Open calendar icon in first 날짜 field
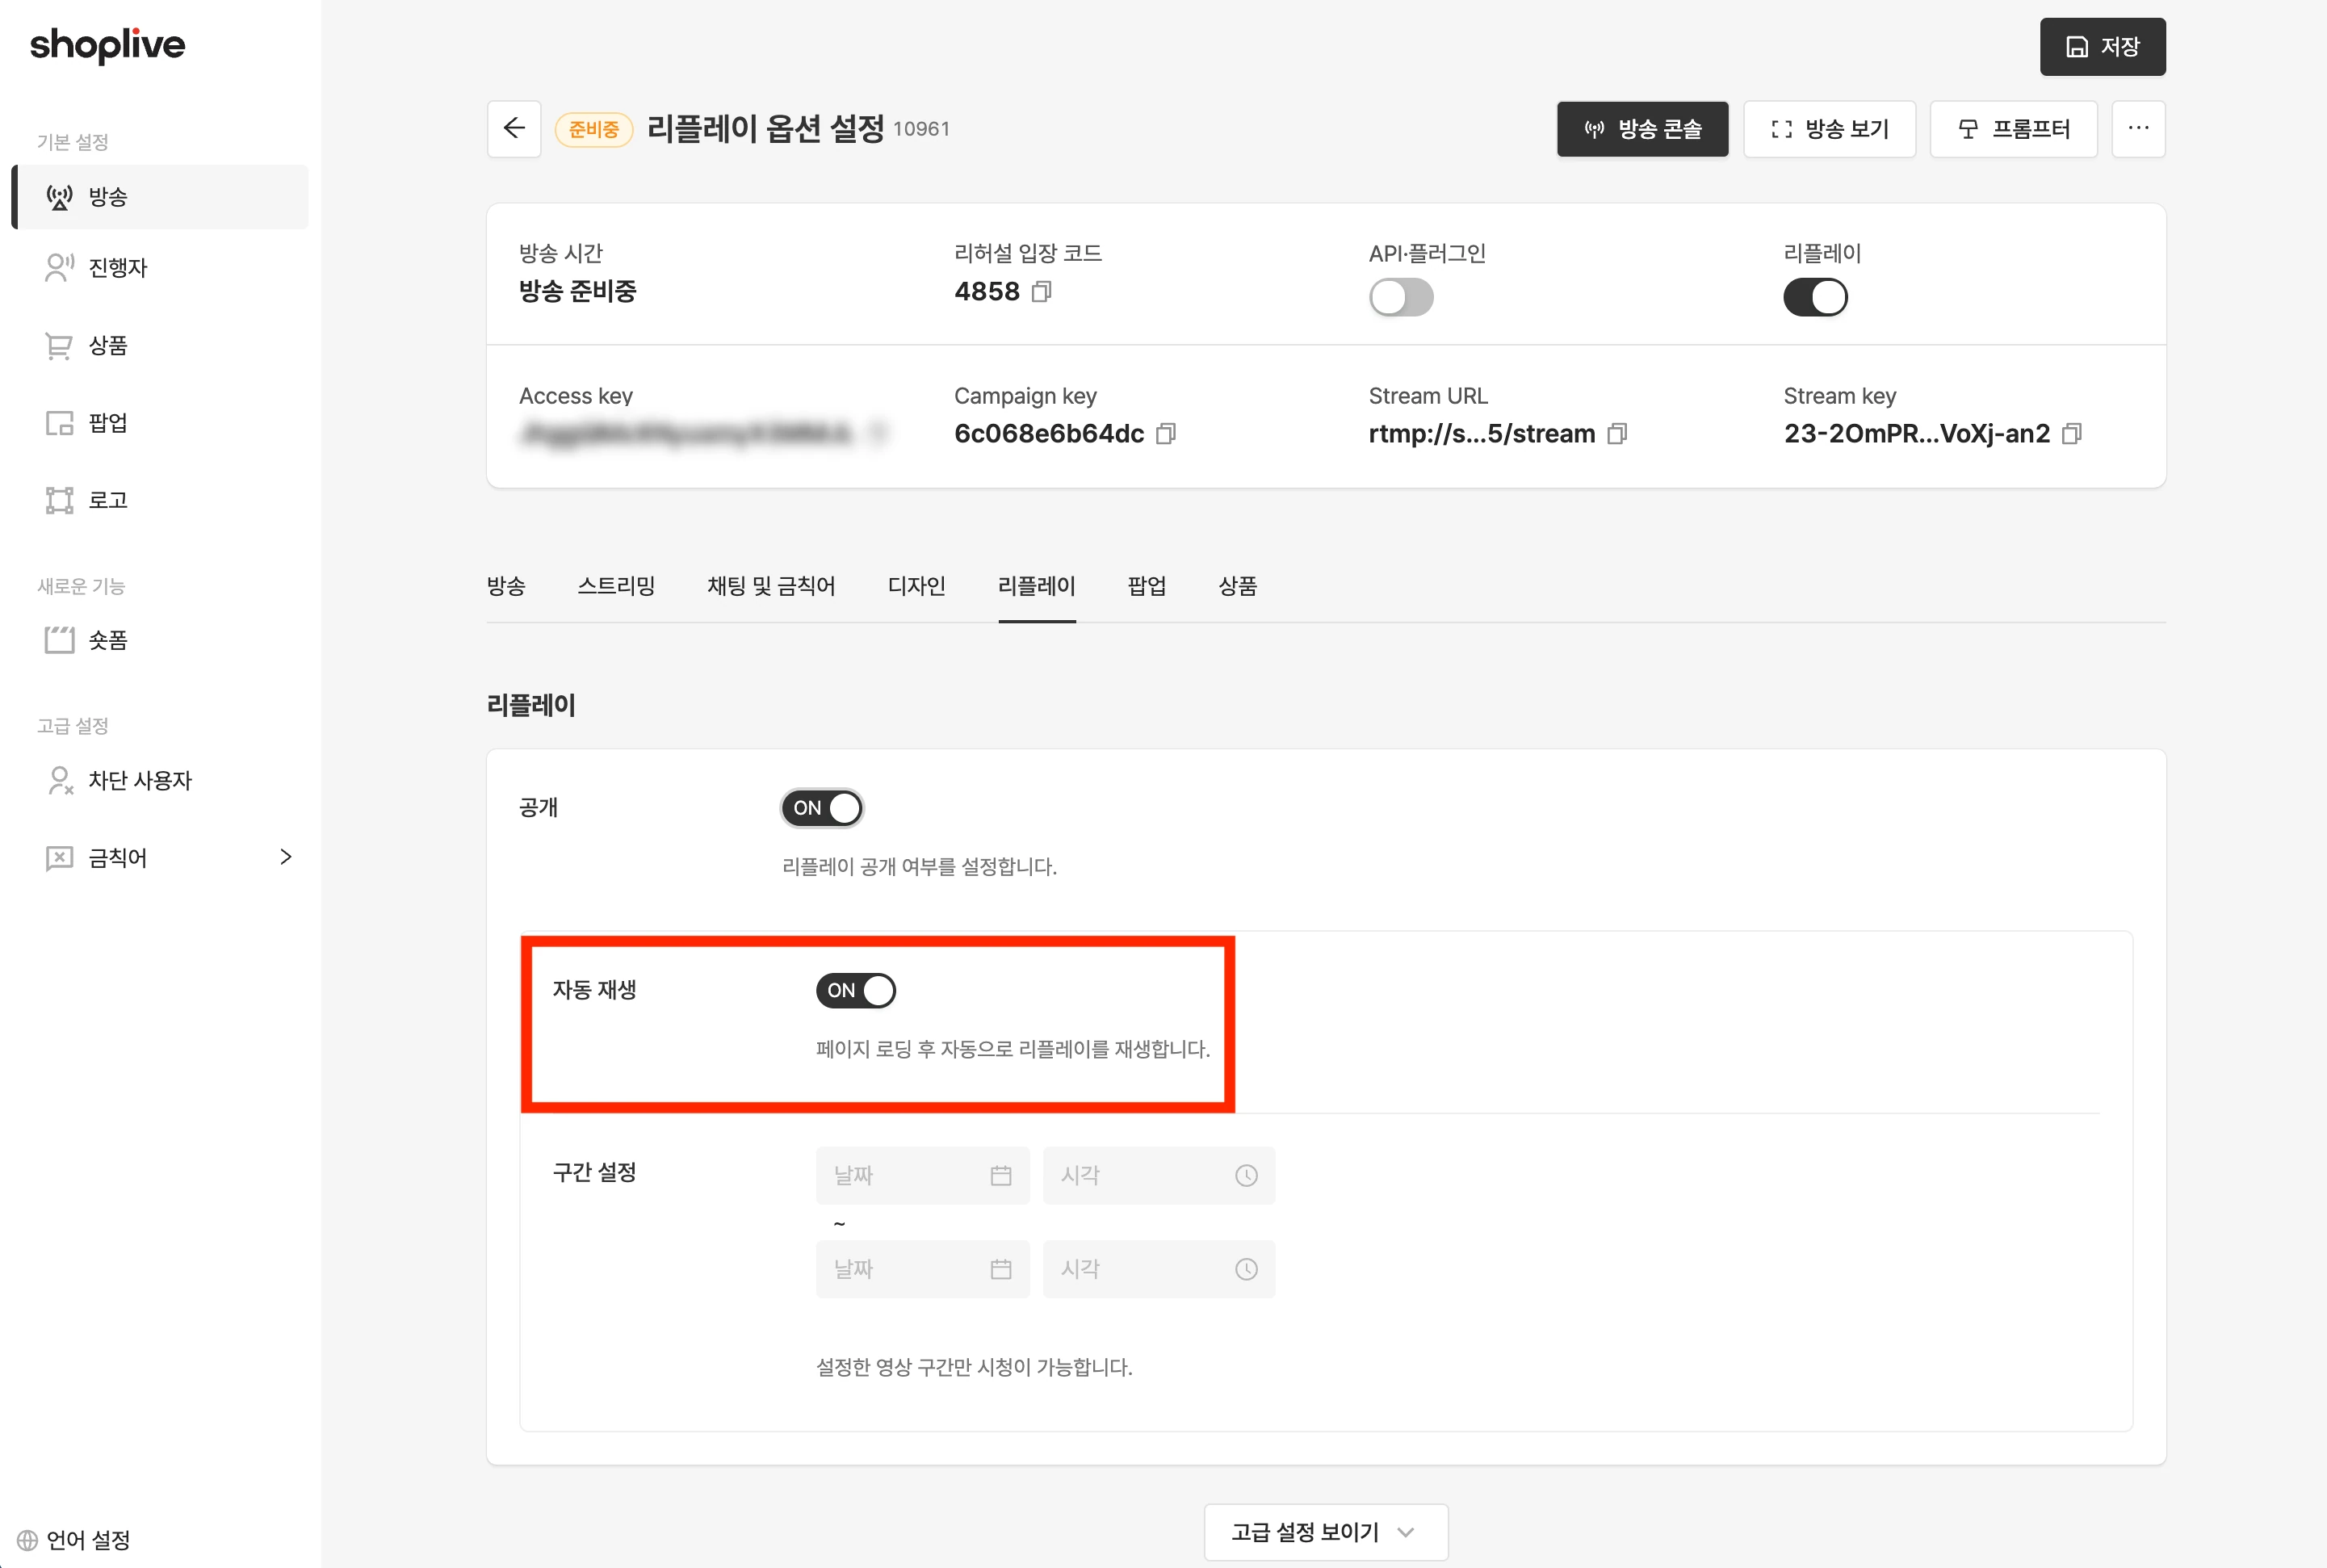 pyautogui.click(x=1001, y=1175)
